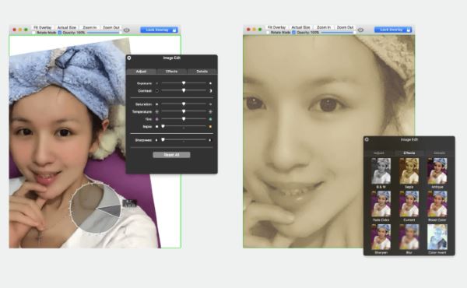Close the left Image Edit panel

pos(129,58)
